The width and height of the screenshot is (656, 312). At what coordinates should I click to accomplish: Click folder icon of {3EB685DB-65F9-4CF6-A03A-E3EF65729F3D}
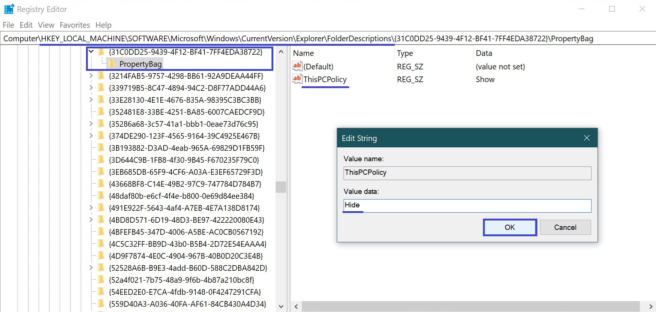(101, 172)
